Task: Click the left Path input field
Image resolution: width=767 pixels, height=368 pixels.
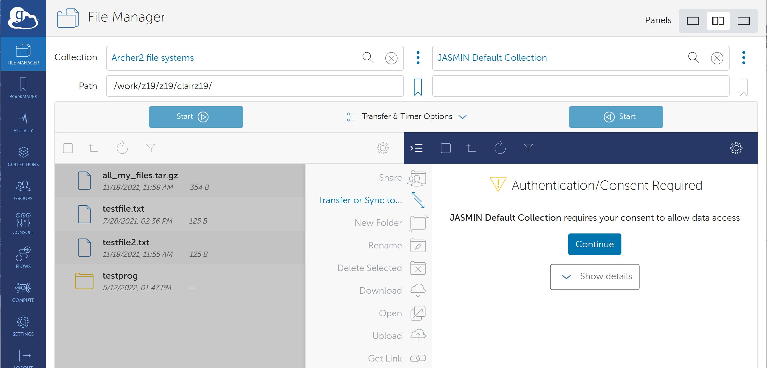Action: pos(255,86)
